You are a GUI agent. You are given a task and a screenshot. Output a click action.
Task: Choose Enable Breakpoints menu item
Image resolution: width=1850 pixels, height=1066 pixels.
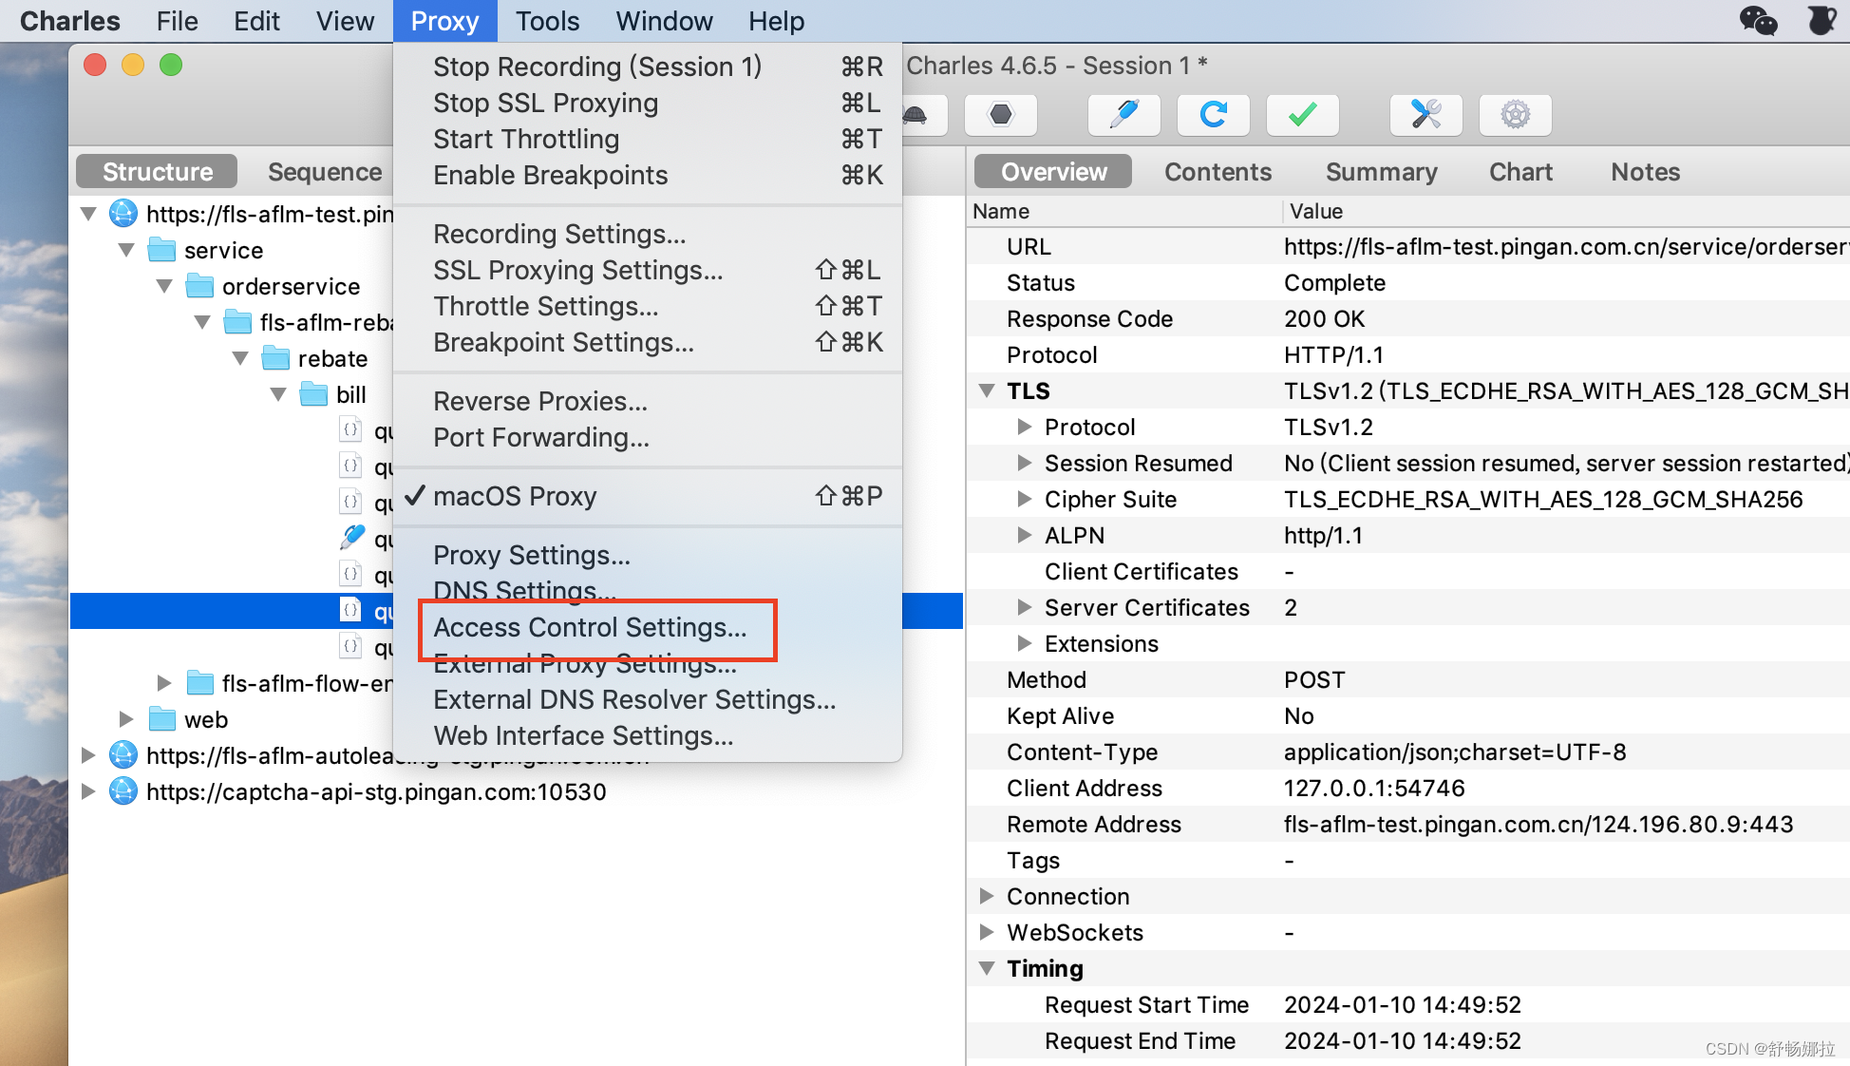coord(647,175)
